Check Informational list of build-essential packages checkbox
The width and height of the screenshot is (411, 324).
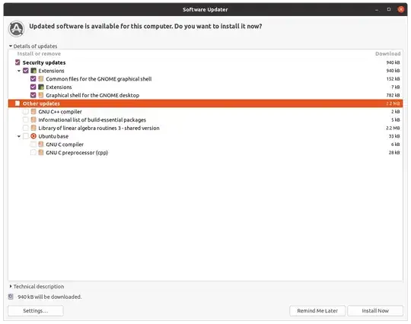coord(25,119)
